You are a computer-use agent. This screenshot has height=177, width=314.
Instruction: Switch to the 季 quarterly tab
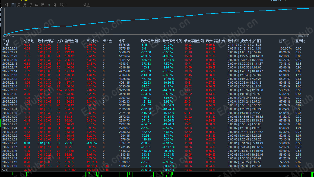(31, 5)
